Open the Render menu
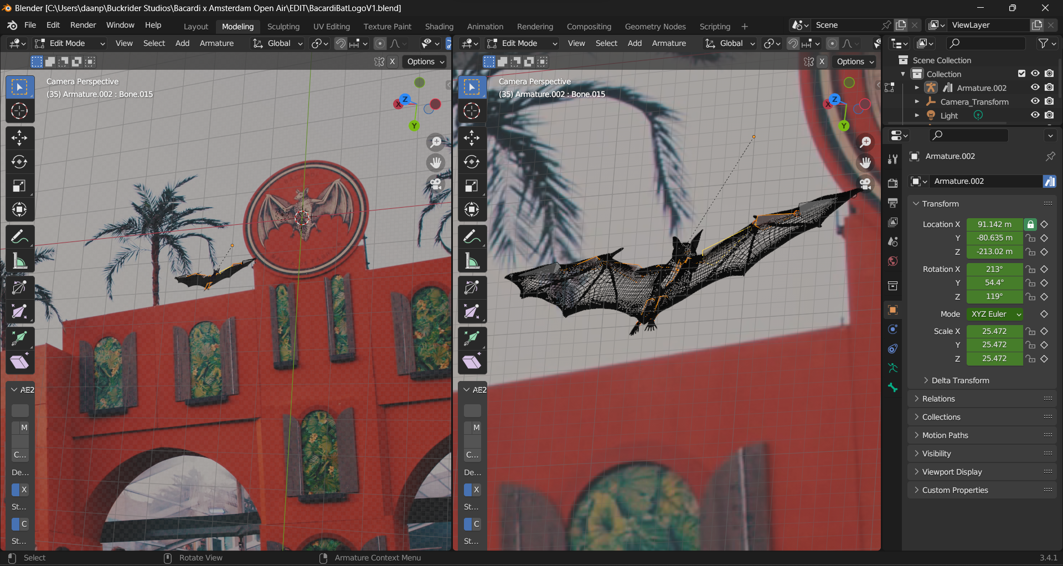The height and width of the screenshot is (566, 1063). click(83, 25)
